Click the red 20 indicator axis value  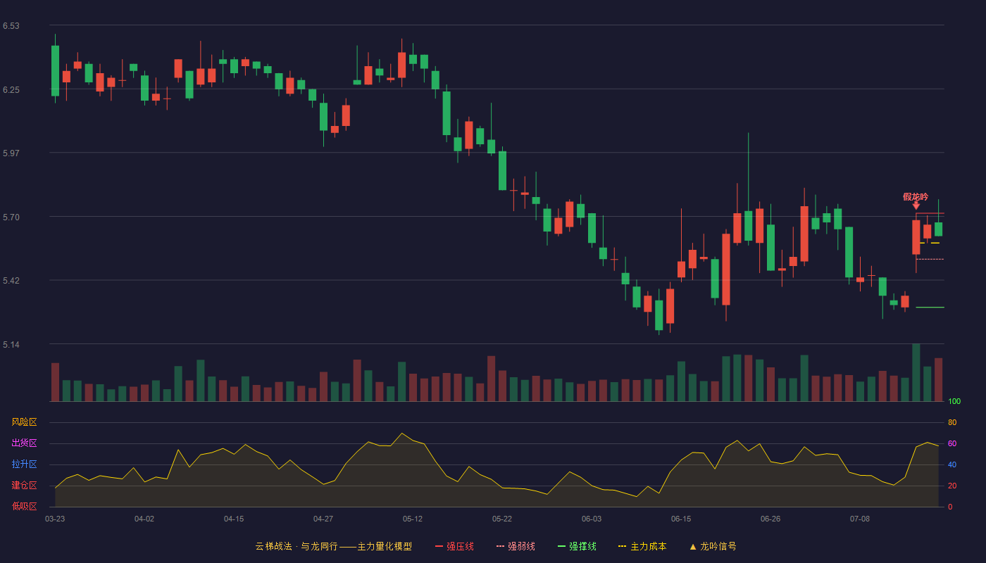click(x=952, y=486)
